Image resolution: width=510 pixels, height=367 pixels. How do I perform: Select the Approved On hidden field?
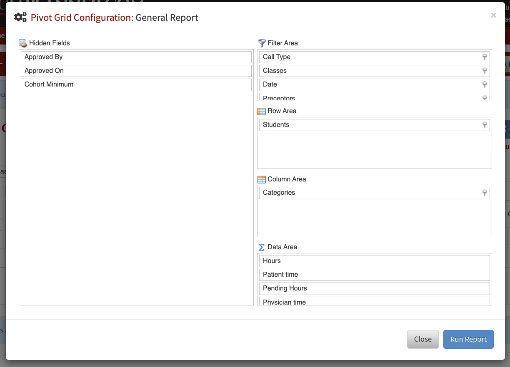[x=136, y=71]
